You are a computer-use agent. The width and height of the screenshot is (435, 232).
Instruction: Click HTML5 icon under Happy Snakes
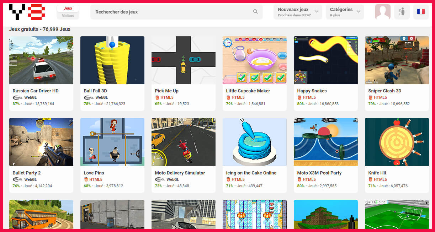click(x=299, y=97)
